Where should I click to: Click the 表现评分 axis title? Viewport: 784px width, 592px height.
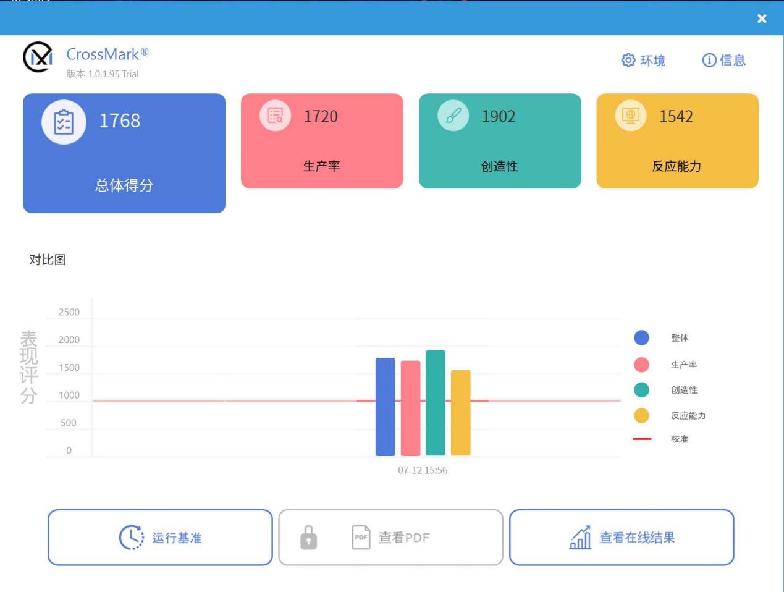(29, 367)
